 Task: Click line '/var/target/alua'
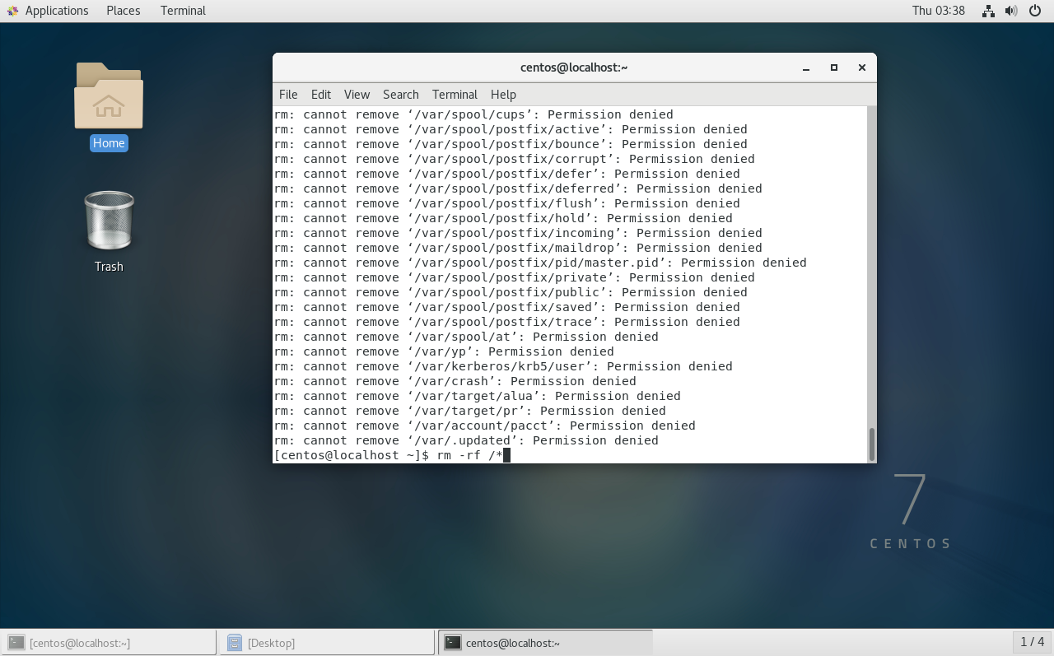tap(478, 396)
